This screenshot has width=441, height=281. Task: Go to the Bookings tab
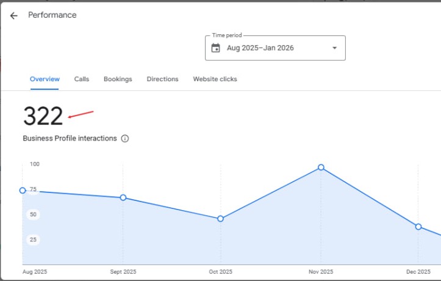coord(118,79)
